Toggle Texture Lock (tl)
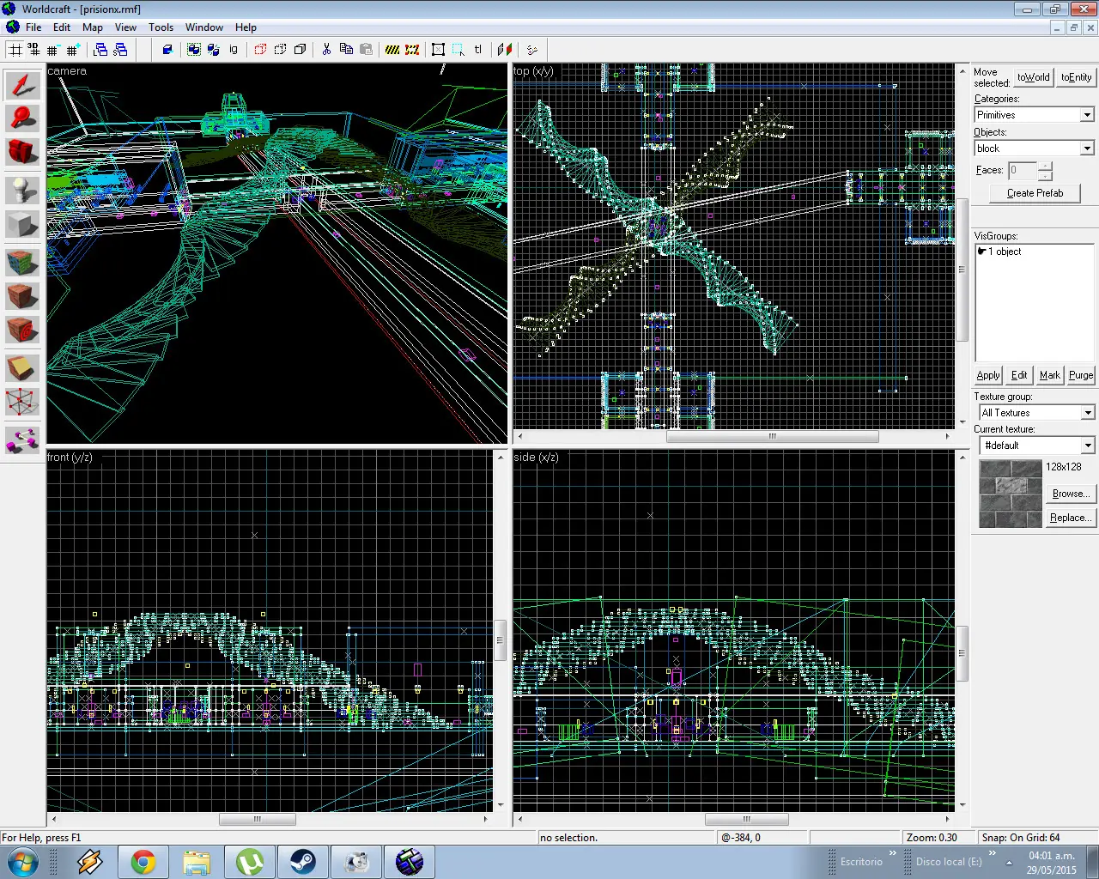 478,50
